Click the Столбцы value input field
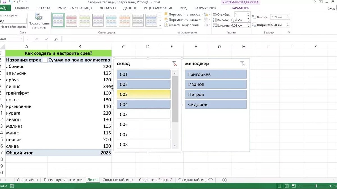Screen dimensions: 337x189 pyautogui.click(x=240, y=14)
